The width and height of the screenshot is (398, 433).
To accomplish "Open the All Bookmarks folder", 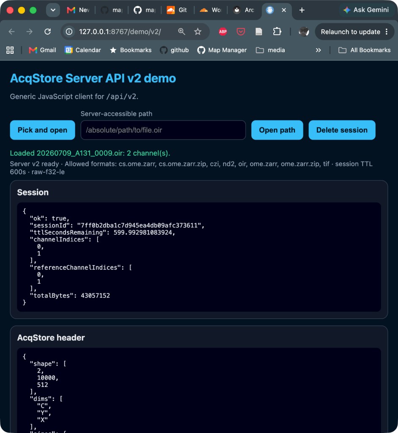I will coord(364,50).
